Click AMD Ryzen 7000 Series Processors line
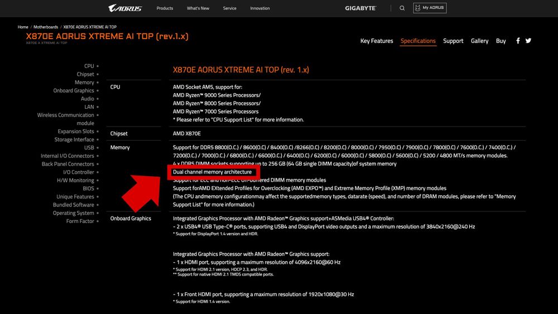This screenshot has height=314, width=558. (215, 112)
